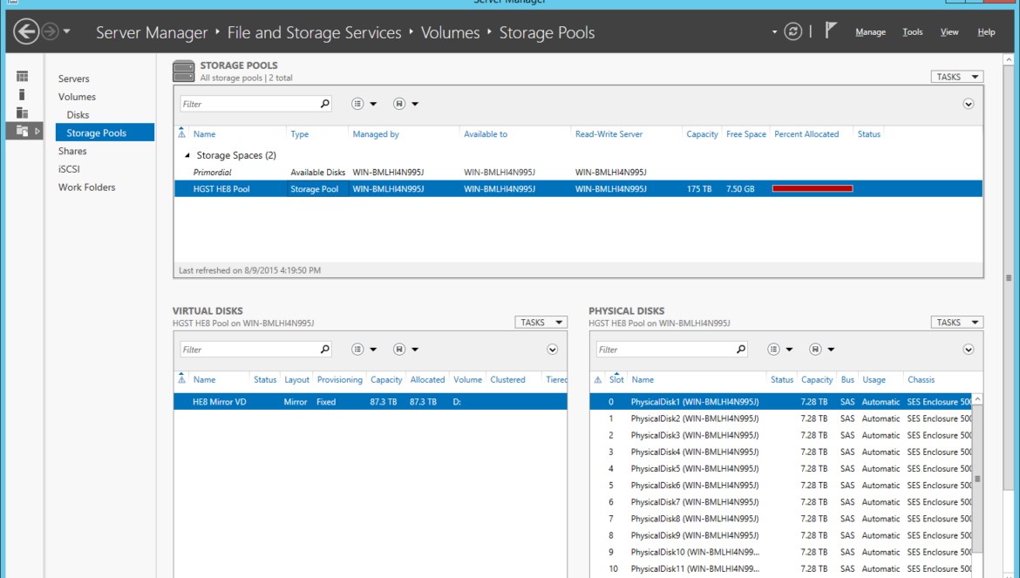
Task: Open the Notifications flag icon
Action: point(831,30)
